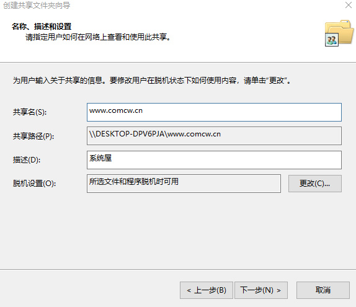Click the 描述(D): label

(x=27, y=160)
